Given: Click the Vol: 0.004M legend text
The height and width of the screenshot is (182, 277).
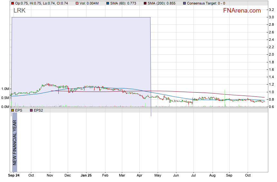Looking at the screenshot, I should 89,3.
